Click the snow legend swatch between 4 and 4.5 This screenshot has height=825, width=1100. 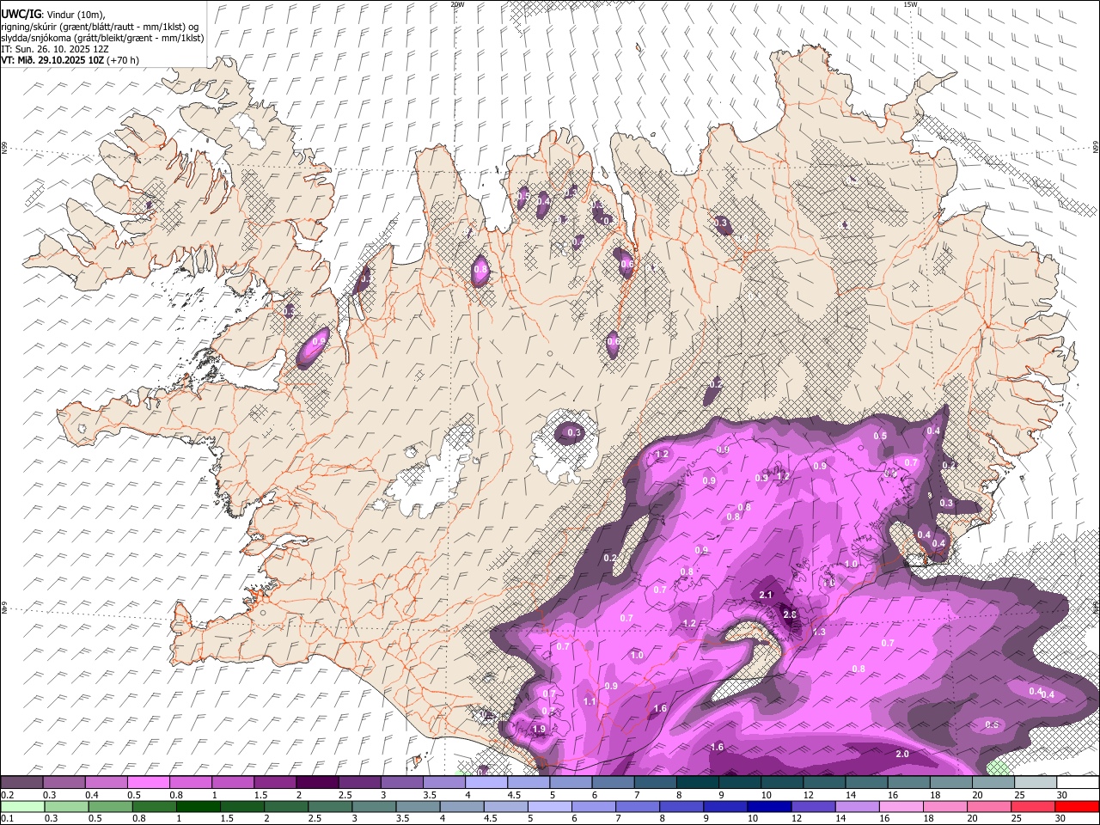pos(486,783)
